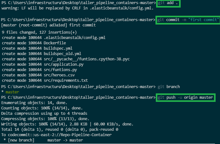Click the root-commit ad3a1ed output line
Viewport: 220px width, 144px height.
click(48, 25)
